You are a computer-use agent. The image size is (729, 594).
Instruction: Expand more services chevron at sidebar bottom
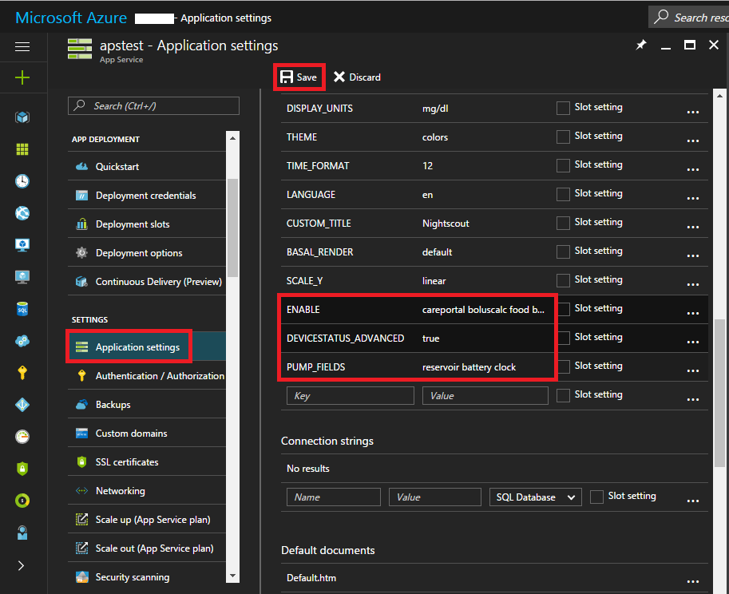[x=21, y=565]
